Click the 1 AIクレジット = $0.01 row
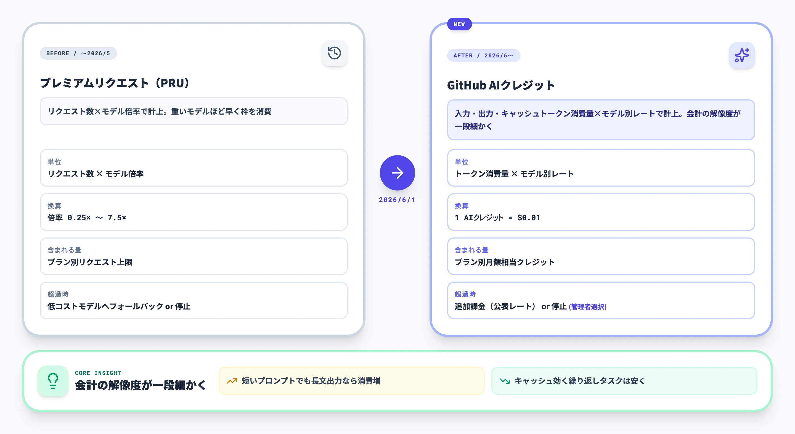This screenshot has width=795, height=434. click(601, 212)
